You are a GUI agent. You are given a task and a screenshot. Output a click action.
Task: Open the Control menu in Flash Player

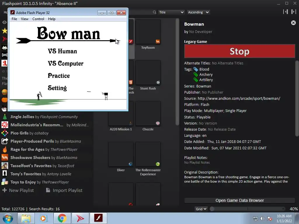38,19
